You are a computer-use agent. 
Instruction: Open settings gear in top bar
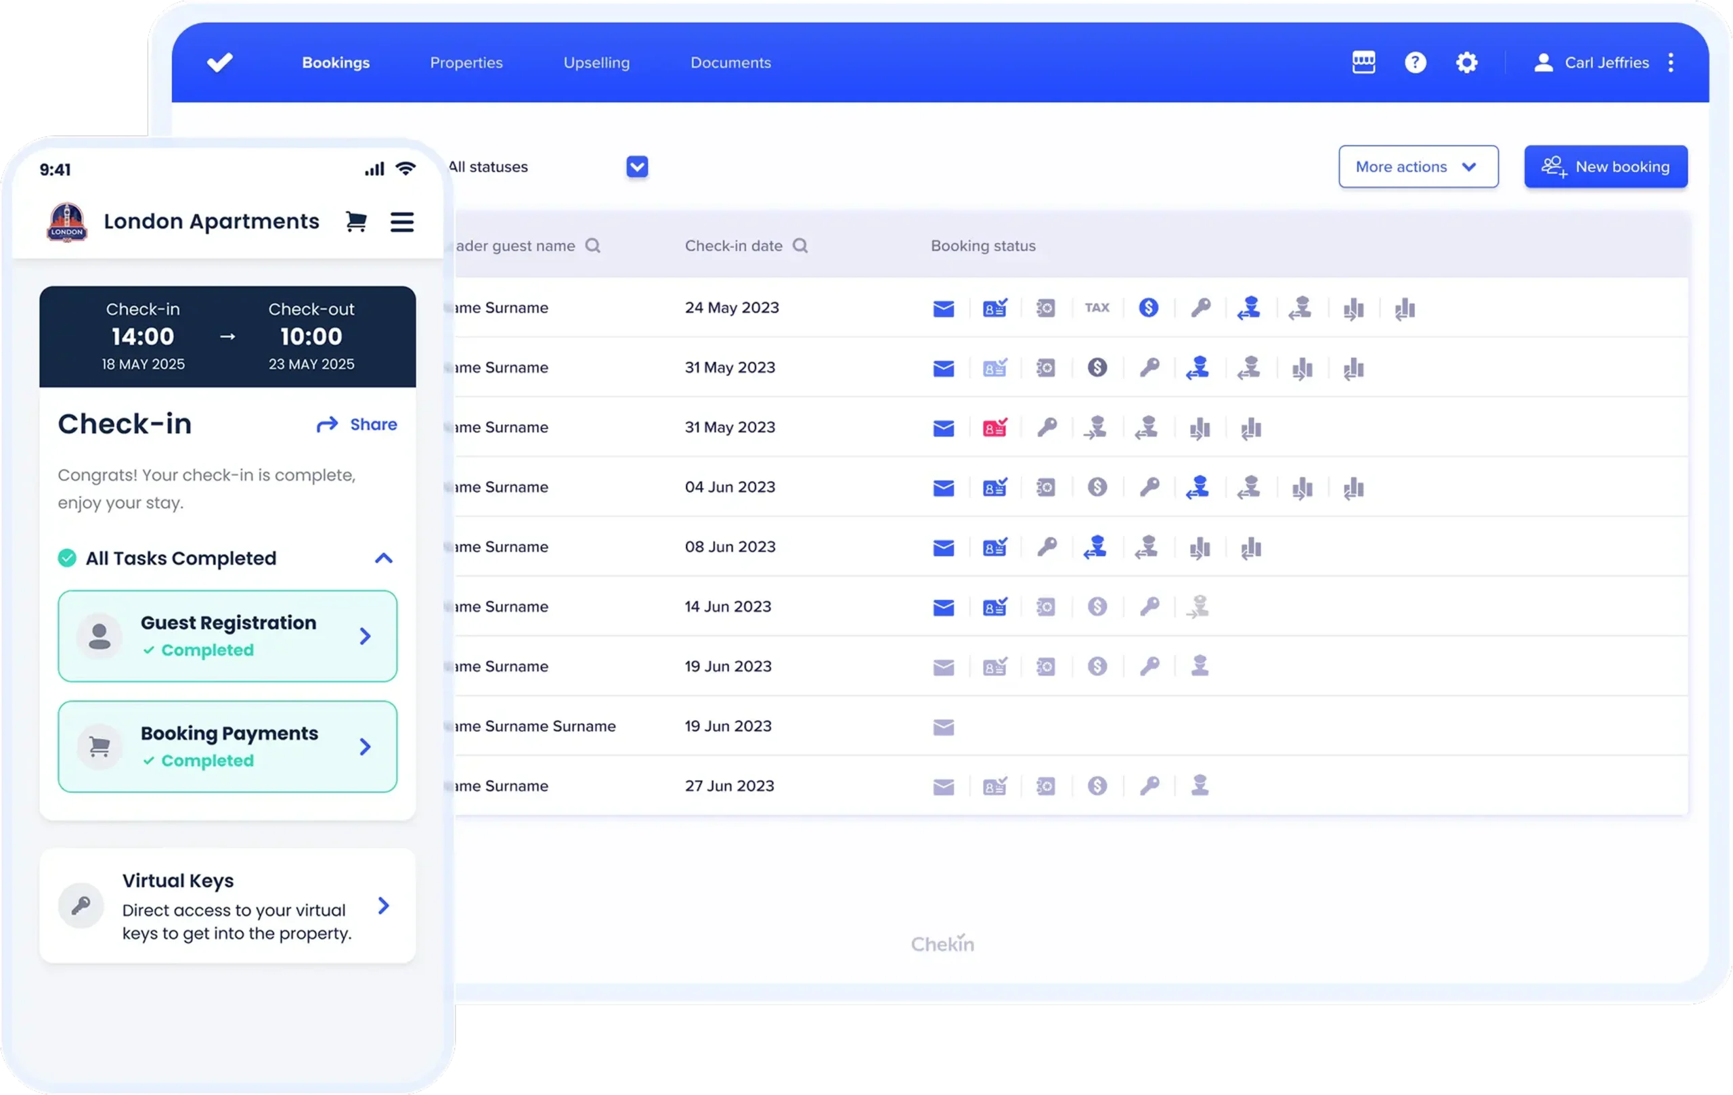click(x=1466, y=62)
